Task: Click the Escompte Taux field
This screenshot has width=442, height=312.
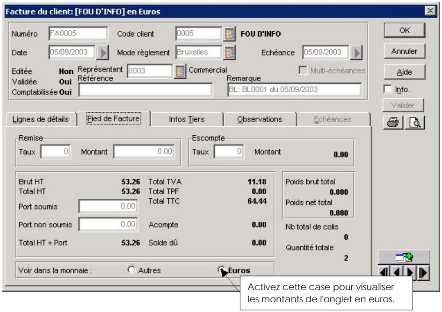Action: click(x=229, y=152)
